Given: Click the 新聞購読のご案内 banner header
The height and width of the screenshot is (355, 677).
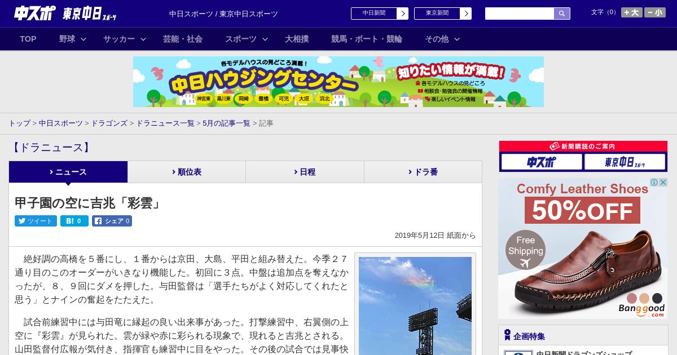Looking at the screenshot, I should click(x=583, y=146).
